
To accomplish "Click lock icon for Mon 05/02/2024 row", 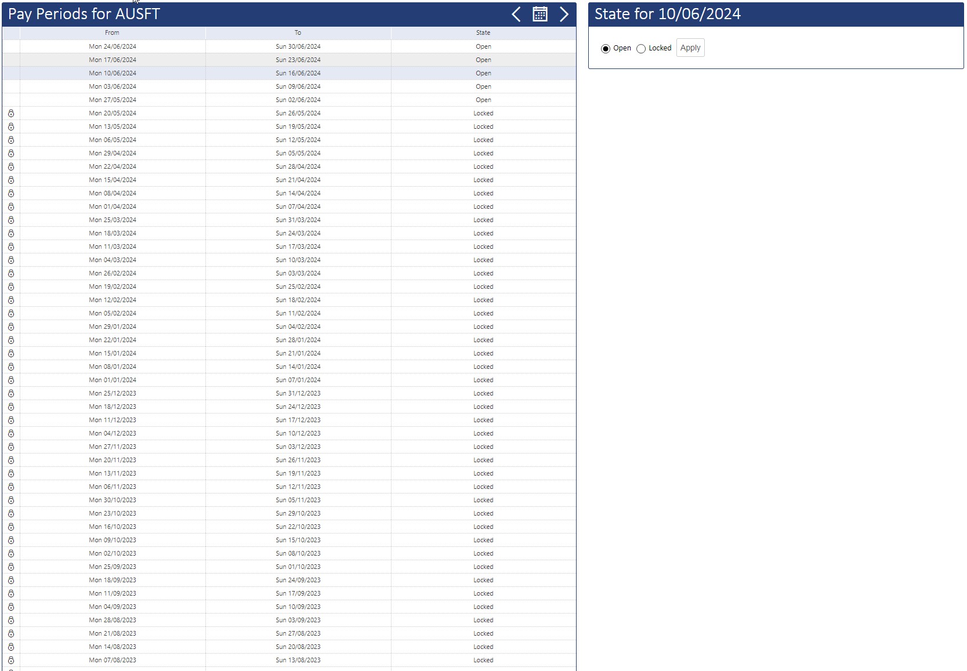I will click(11, 314).
